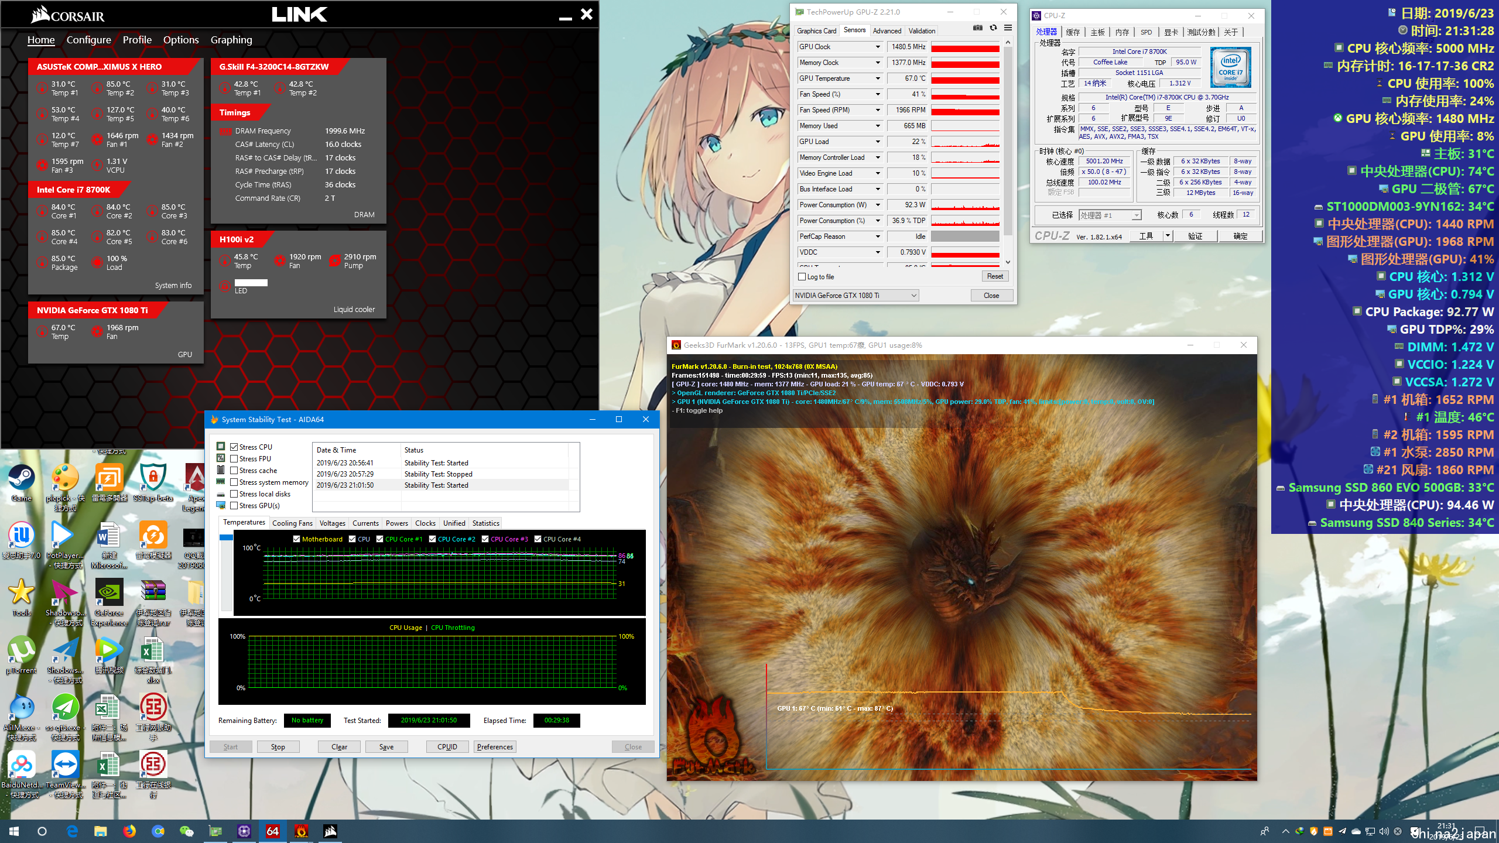Click Save button in AIDA64
The image size is (1499, 843).
386,746
